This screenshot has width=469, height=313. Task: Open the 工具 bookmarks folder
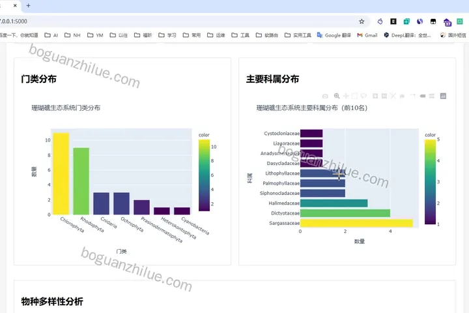tap(240, 35)
